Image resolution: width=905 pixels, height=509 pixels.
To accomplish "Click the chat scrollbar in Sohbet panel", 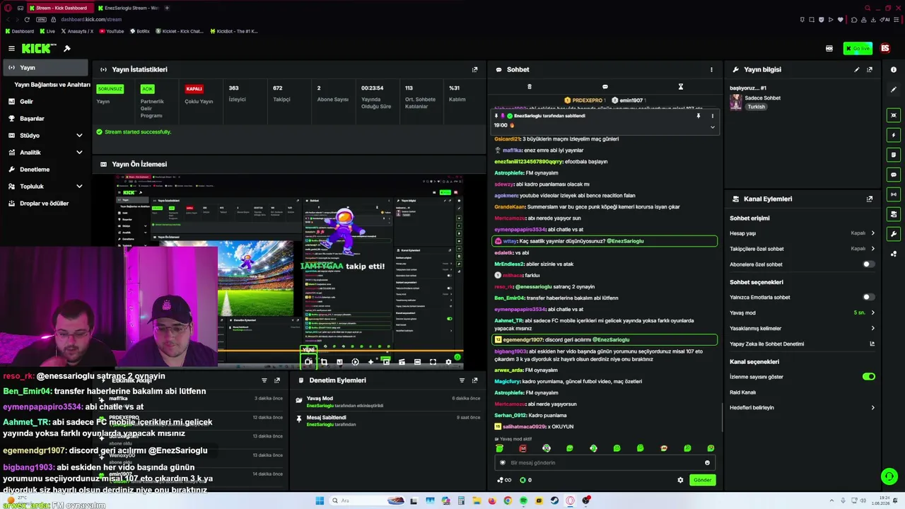I will (x=721, y=416).
